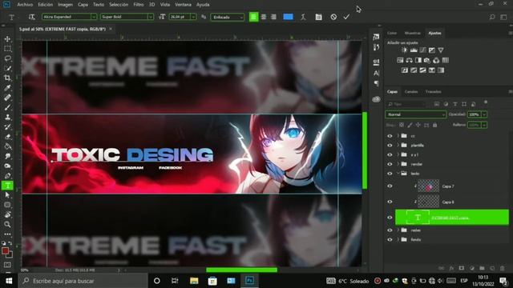Select the Crop tool

(x=7, y=78)
